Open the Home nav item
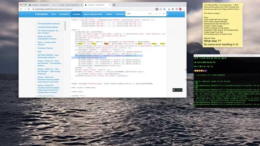260x146 pixels. pos(53,14)
